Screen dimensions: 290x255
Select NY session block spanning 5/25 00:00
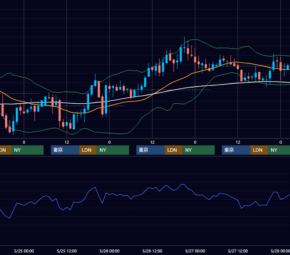coord(27,150)
